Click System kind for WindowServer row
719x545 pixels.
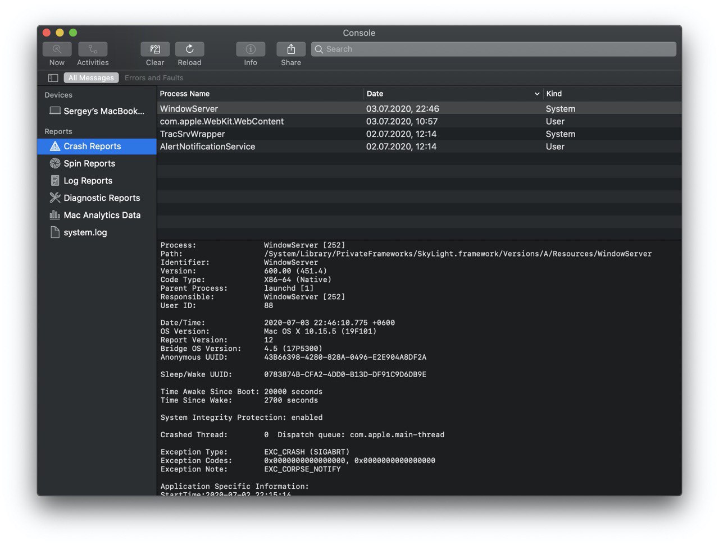pyautogui.click(x=561, y=109)
